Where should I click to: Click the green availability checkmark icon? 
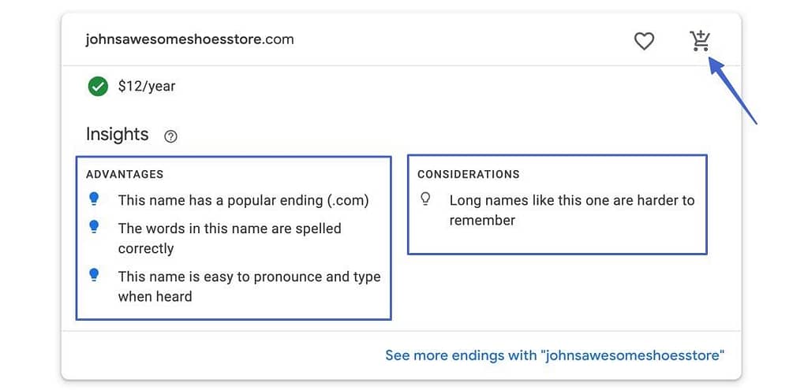coord(98,87)
